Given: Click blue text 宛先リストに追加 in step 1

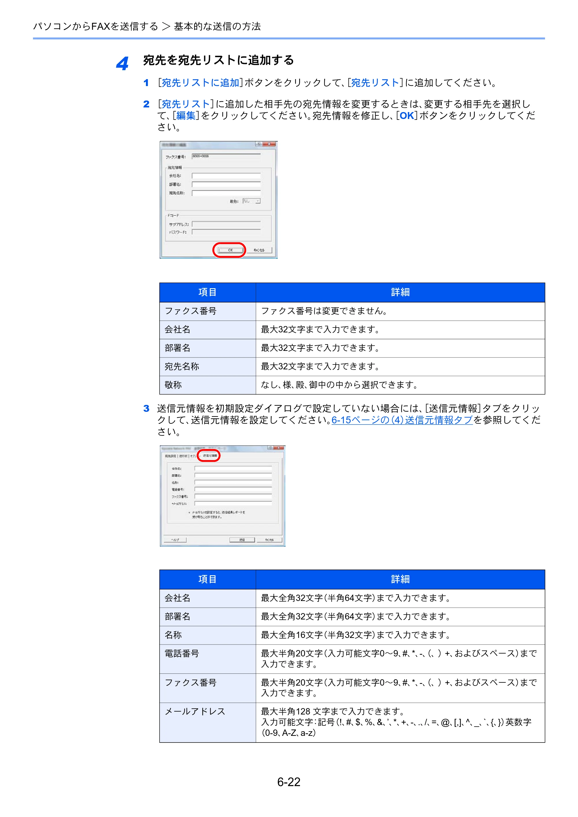Looking at the screenshot, I should (x=200, y=83).
